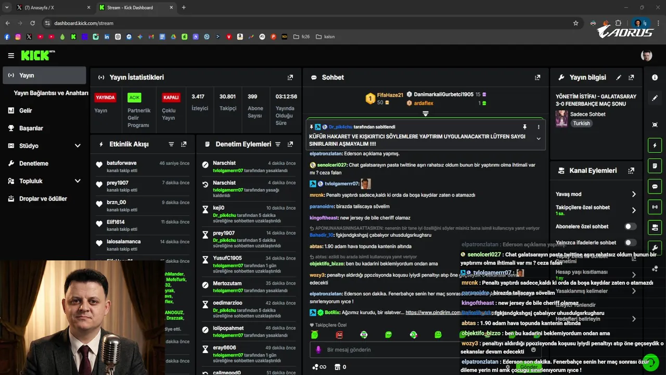Bookmark this page with the star icon
666x375 pixels.
(575, 23)
